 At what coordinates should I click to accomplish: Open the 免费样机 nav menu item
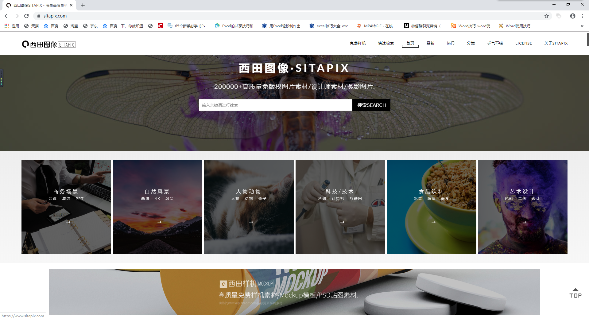pyautogui.click(x=358, y=43)
